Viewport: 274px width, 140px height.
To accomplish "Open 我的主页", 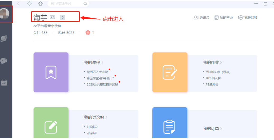I will 224,17.
